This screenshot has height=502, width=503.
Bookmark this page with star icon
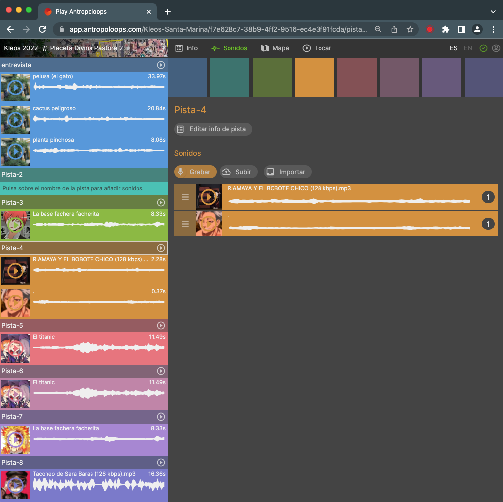click(410, 29)
